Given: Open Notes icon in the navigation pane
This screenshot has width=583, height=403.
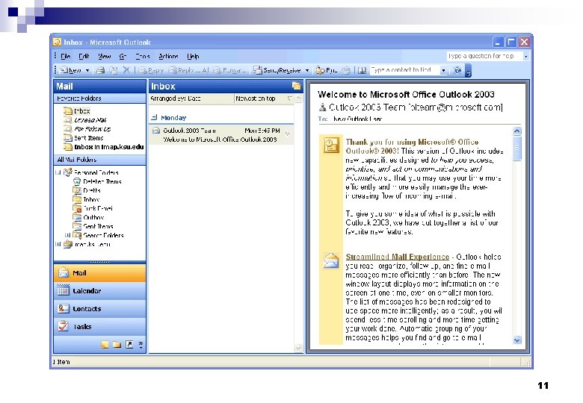Looking at the screenshot, I should click(x=105, y=345).
